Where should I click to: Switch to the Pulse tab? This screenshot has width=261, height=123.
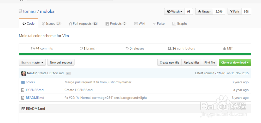click(159, 24)
